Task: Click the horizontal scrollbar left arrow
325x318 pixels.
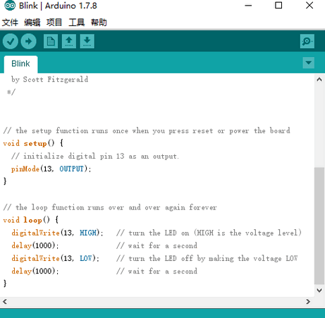Action: click(x=5, y=302)
